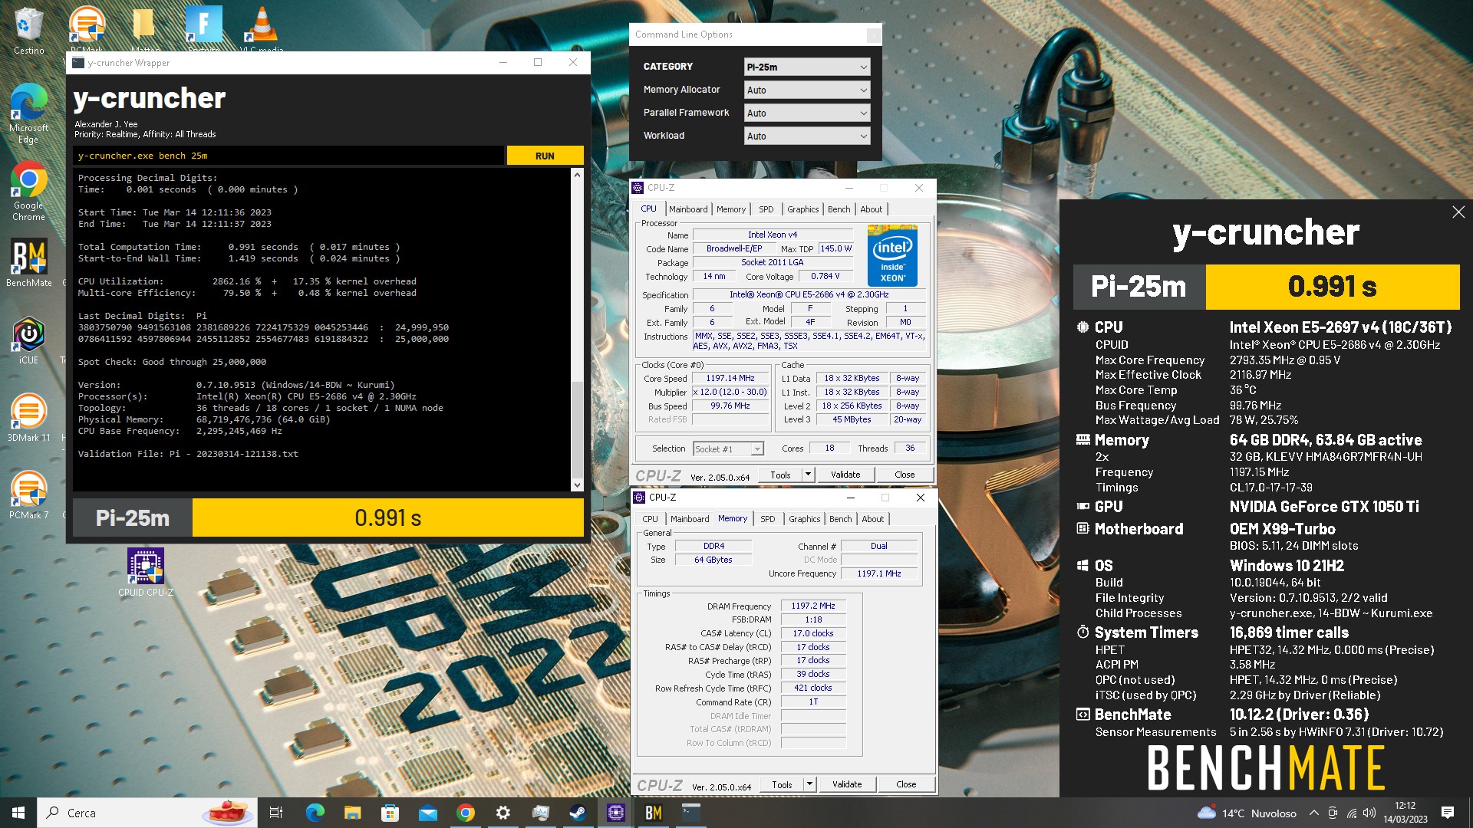Click Tools button in bottom CPU-Z
The height and width of the screenshot is (828, 1473).
782,784
